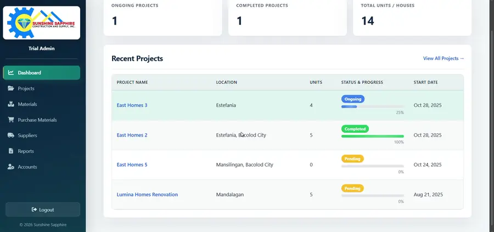This screenshot has height=232, width=494.
Task: Click the Completed Projects stat card
Action: pyautogui.click(x=287, y=18)
